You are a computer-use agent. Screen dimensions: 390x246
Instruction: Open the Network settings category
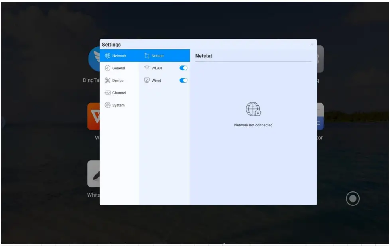[x=119, y=56]
